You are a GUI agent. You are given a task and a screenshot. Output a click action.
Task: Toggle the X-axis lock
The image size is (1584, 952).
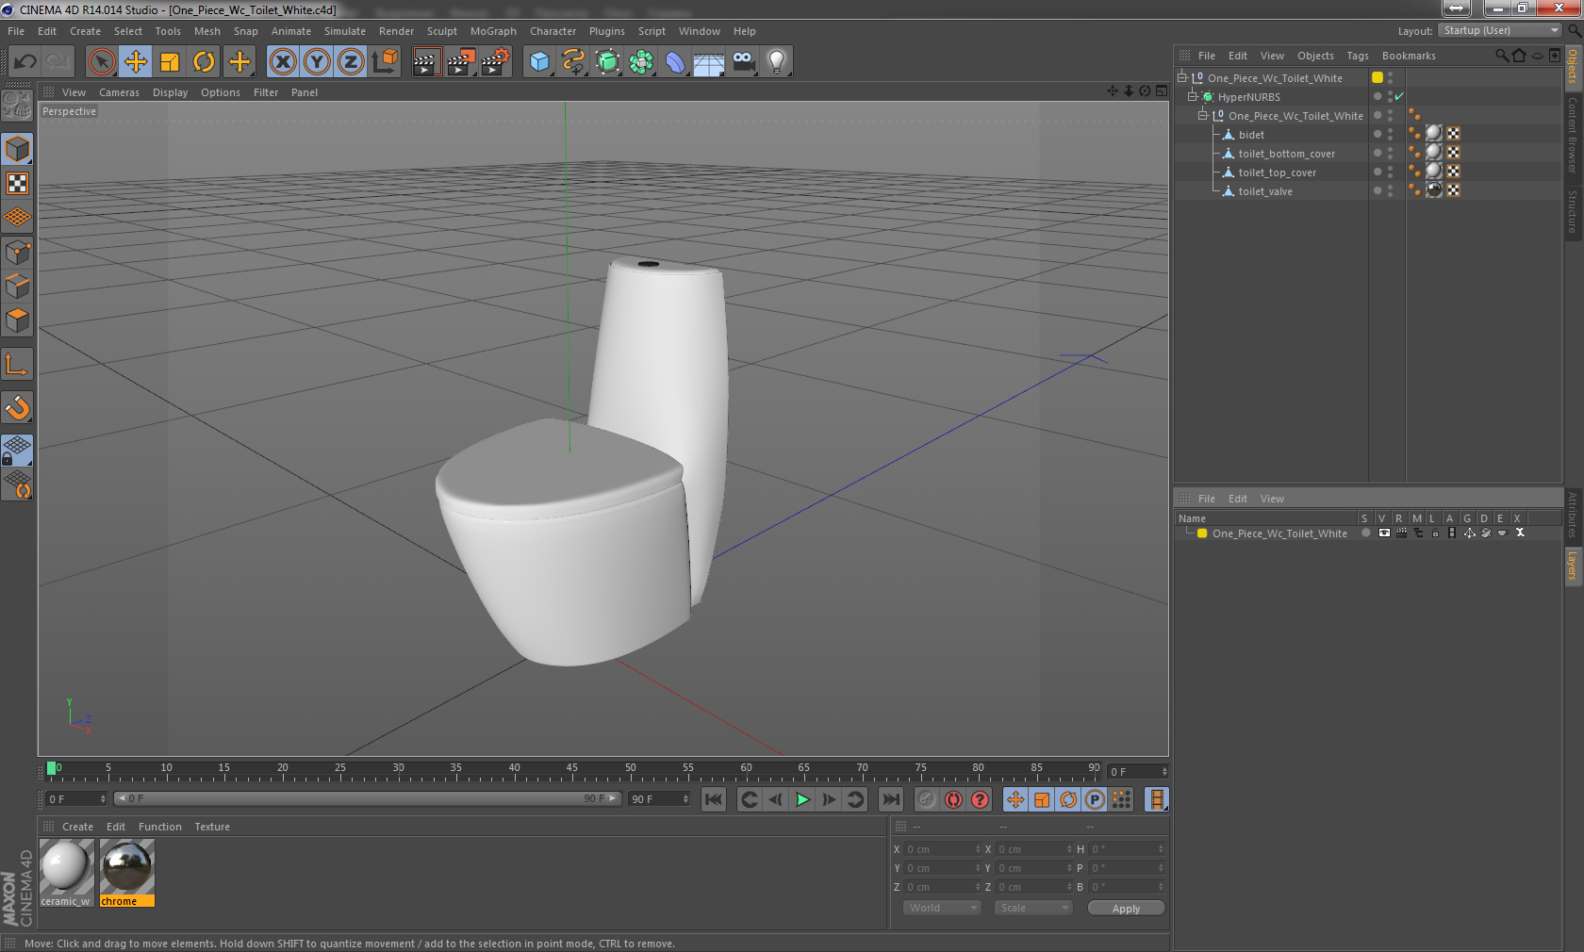[x=282, y=62]
